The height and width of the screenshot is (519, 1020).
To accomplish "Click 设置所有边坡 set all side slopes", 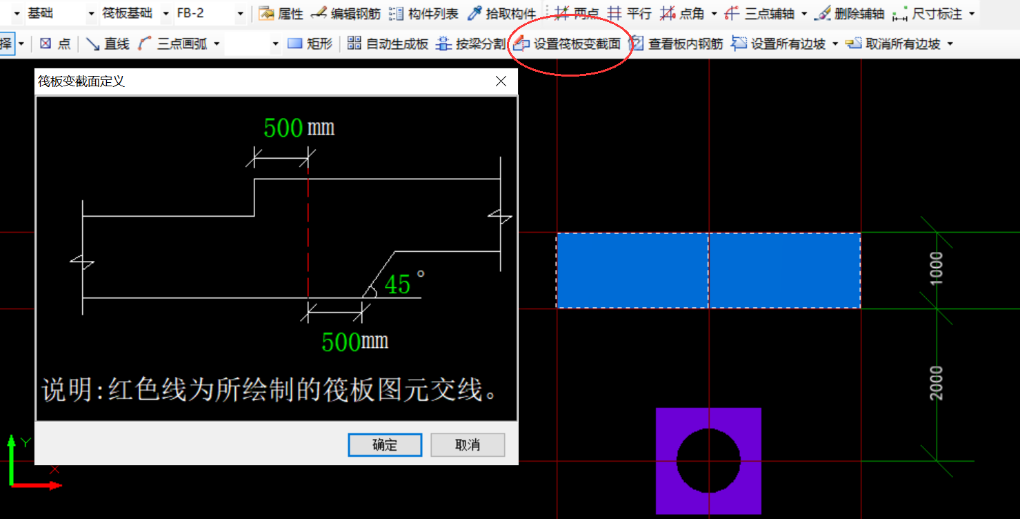I will coord(779,44).
